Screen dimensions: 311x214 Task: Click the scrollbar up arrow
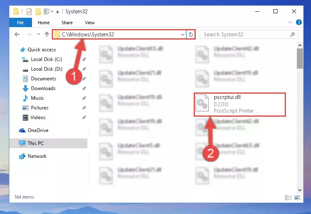tap(300, 45)
